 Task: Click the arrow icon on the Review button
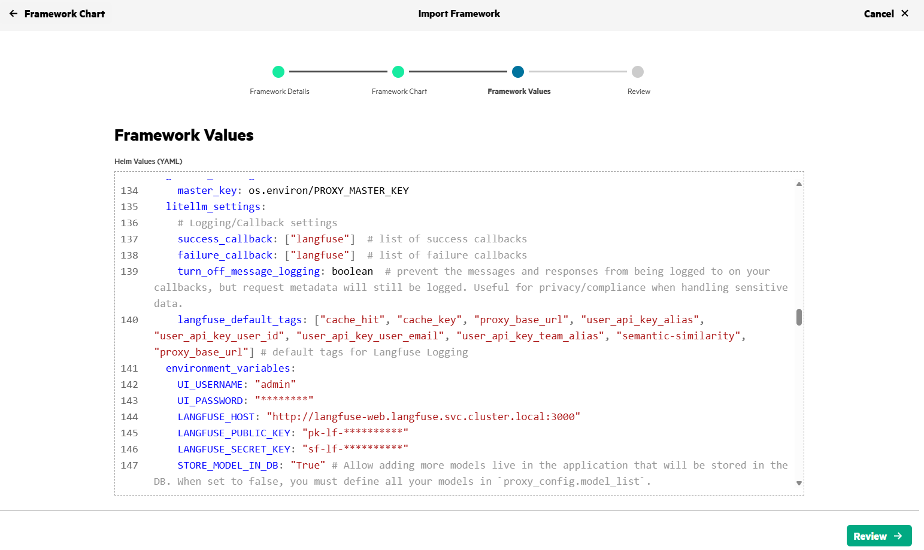[x=898, y=536]
